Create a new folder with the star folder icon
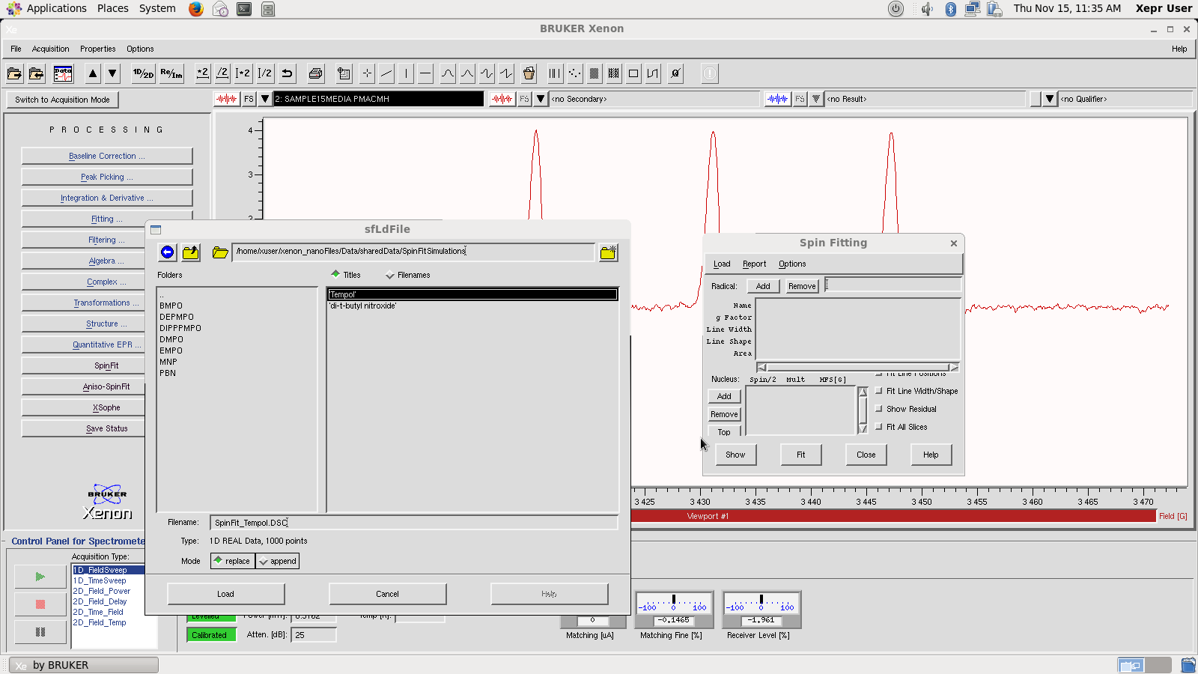Viewport: 1198px width, 674px height. click(608, 252)
